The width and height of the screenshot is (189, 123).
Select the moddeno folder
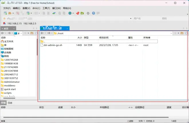[x=8, y=86]
